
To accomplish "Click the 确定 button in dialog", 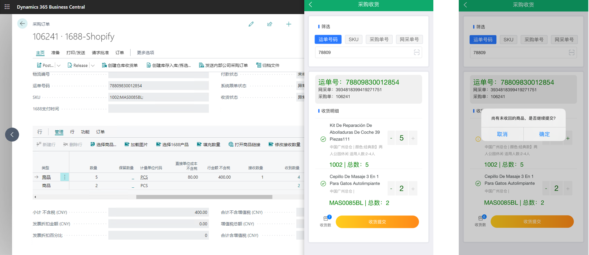I will point(544,134).
